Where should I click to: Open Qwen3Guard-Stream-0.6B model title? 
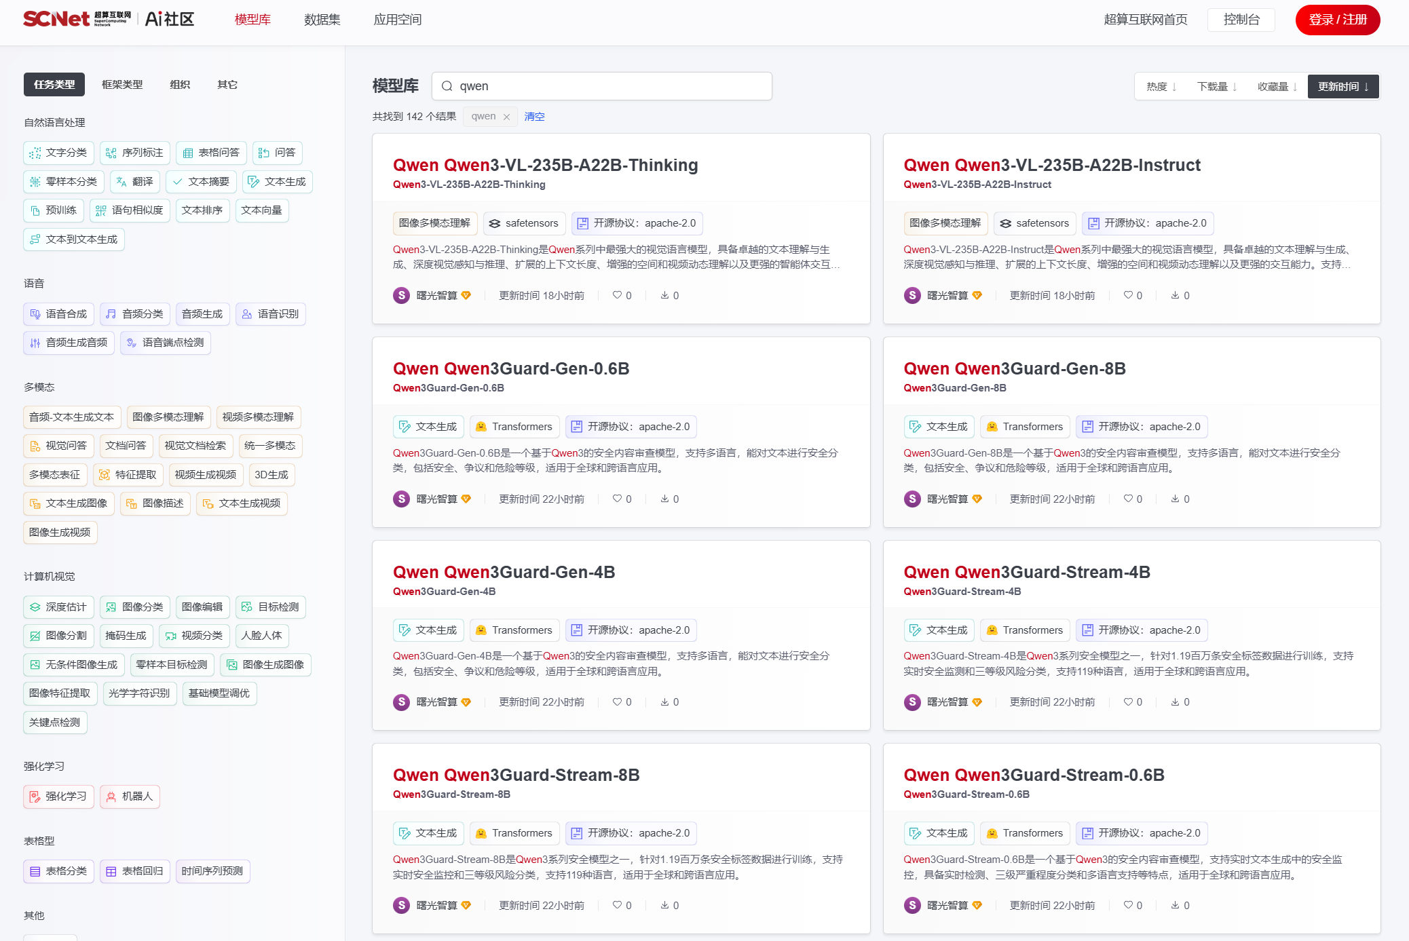pos(1034,775)
